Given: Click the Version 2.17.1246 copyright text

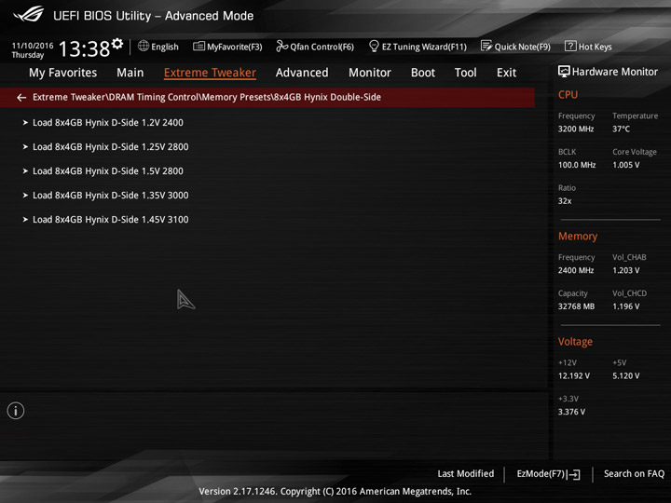Looking at the screenshot, I should pos(335,492).
